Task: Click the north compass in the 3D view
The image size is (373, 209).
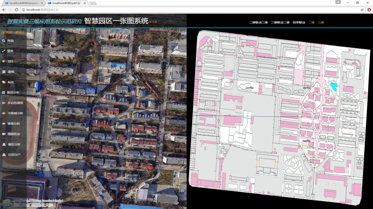Action: tap(170, 29)
